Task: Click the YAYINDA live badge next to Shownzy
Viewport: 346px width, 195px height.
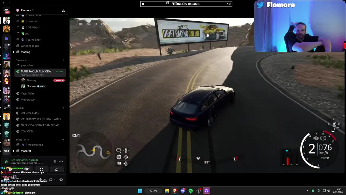Action: [x=59, y=80]
